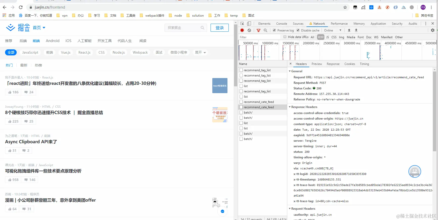This screenshot has height=220, width=438.
Task: Toggle the Preserve log checkbox
Action: click(274, 30)
